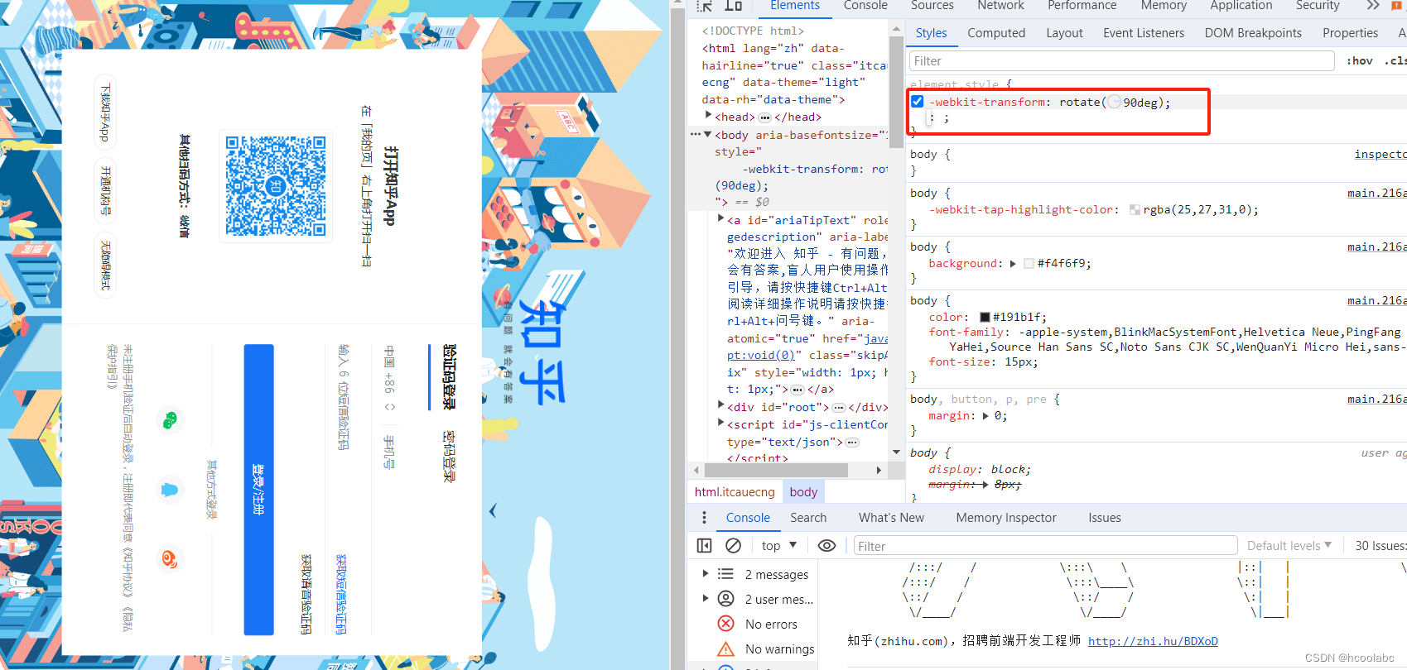Click the 开通机构号 button
The height and width of the screenshot is (670, 1407).
[x=105, y=190]
